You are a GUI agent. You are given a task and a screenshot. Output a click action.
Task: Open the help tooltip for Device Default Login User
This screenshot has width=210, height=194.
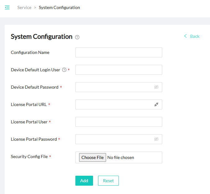(64, 70)
